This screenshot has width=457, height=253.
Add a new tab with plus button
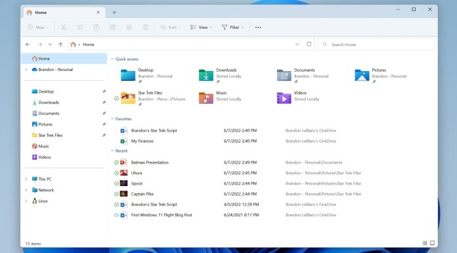pyautogui.click(x=114, y=12)
